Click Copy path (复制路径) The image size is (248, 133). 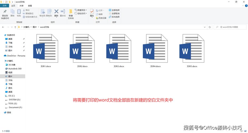click(x=28, y=14)
